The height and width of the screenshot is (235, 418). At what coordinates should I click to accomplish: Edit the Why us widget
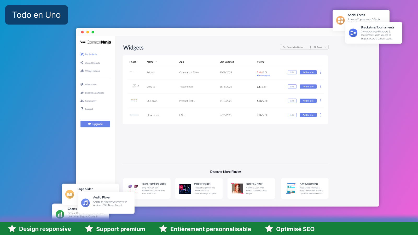click(x=292, y=86)
